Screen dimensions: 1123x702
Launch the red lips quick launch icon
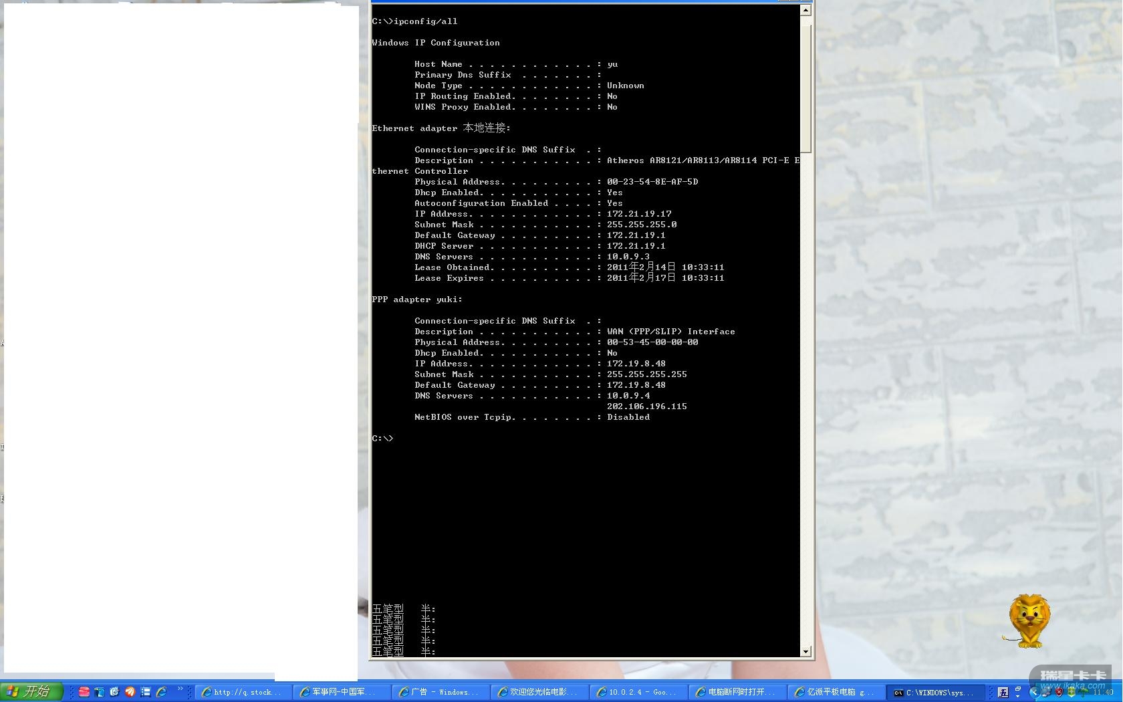[x=84, y=692]
